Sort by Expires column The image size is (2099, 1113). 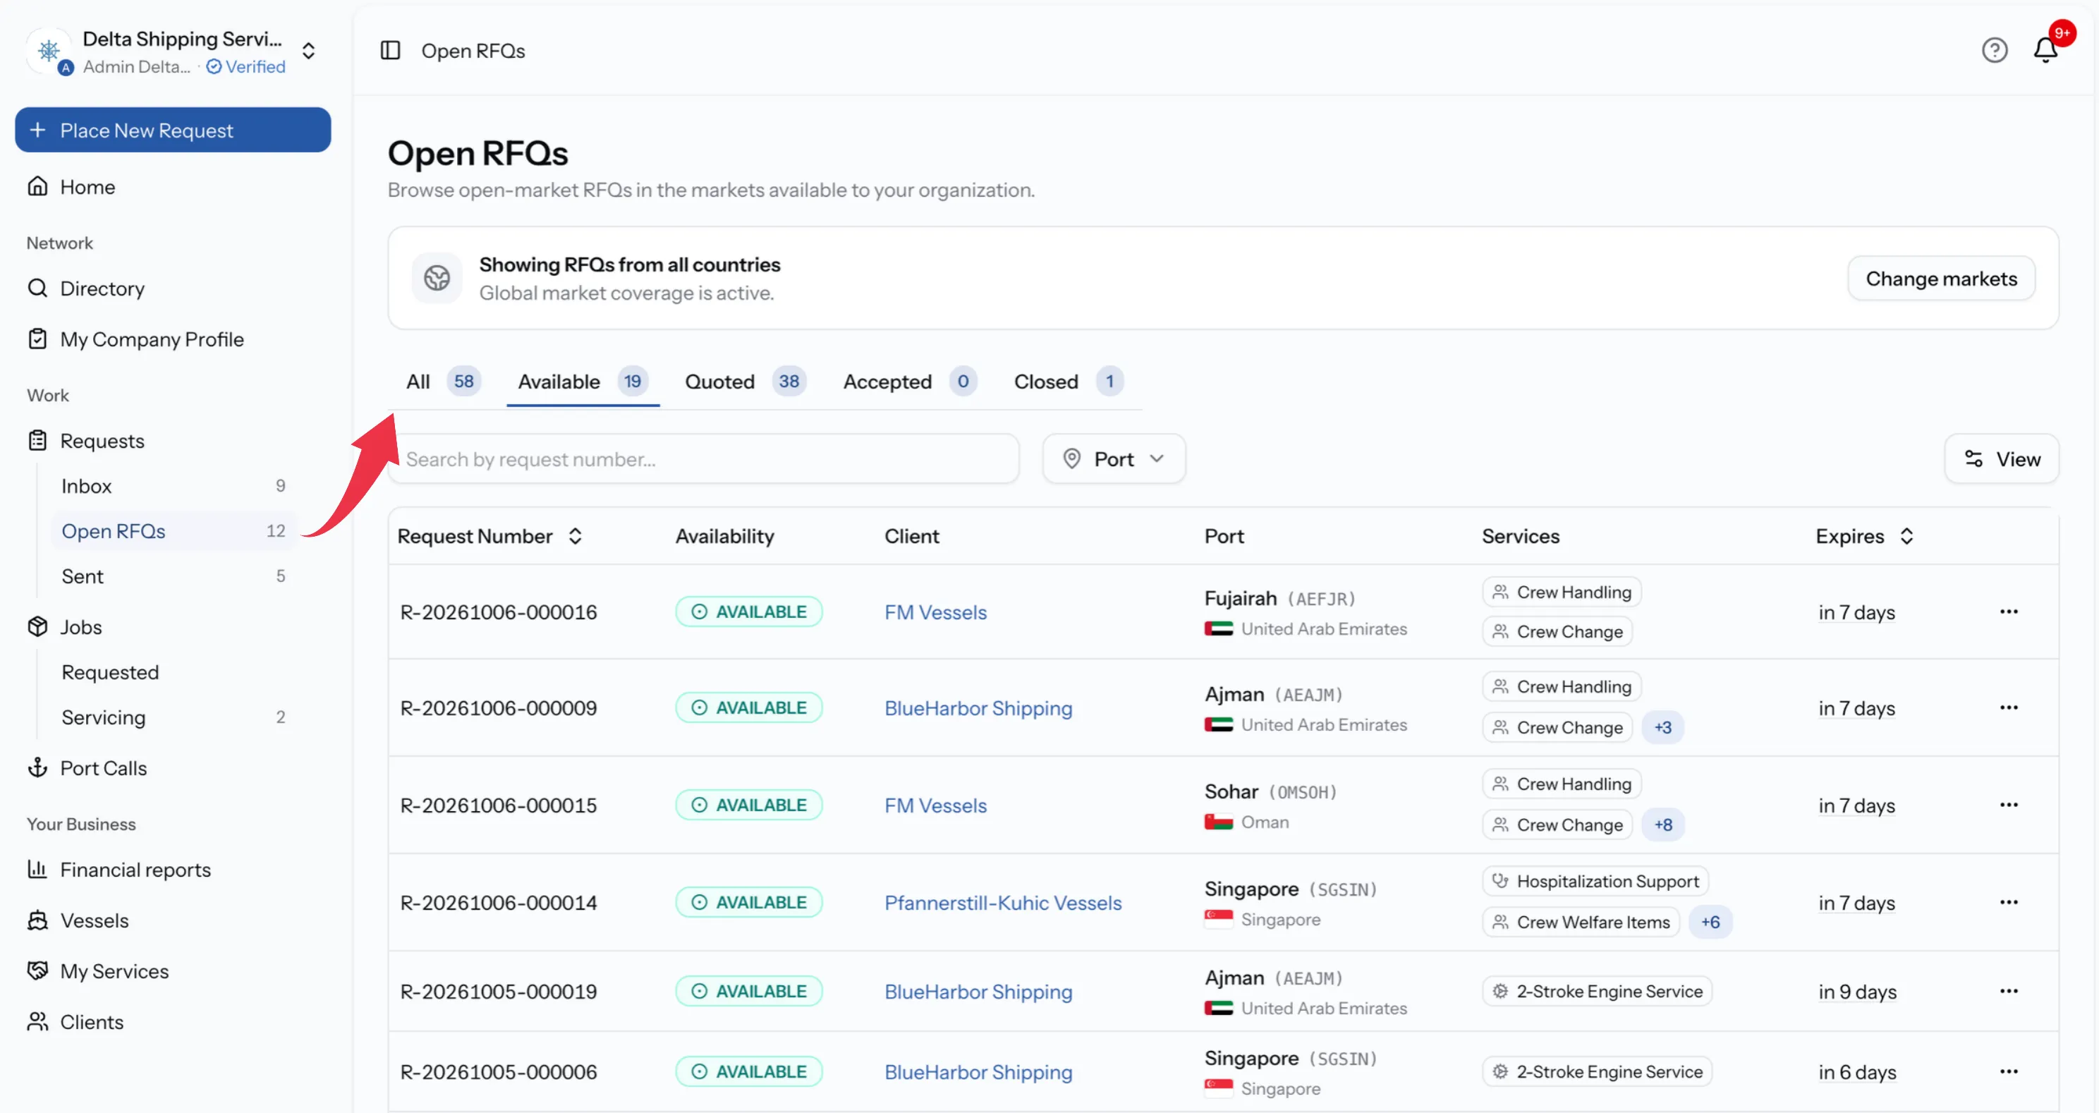[1864, 536]
